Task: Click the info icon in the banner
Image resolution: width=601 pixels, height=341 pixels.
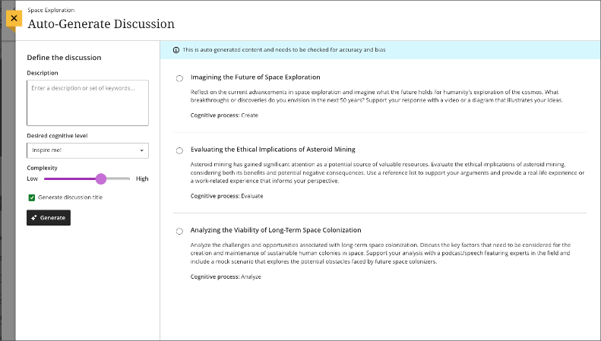Action: (176, 49)
